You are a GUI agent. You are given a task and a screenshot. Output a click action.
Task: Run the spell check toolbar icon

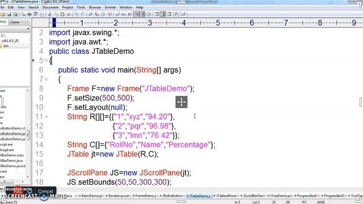(x=36, y=14)
